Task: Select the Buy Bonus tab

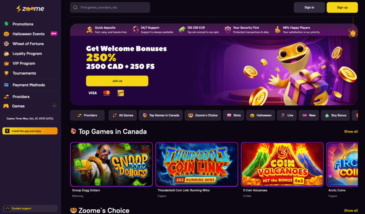Action: point(335,115)
